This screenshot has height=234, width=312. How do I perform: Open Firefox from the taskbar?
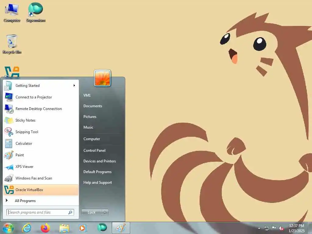point(45,228)
